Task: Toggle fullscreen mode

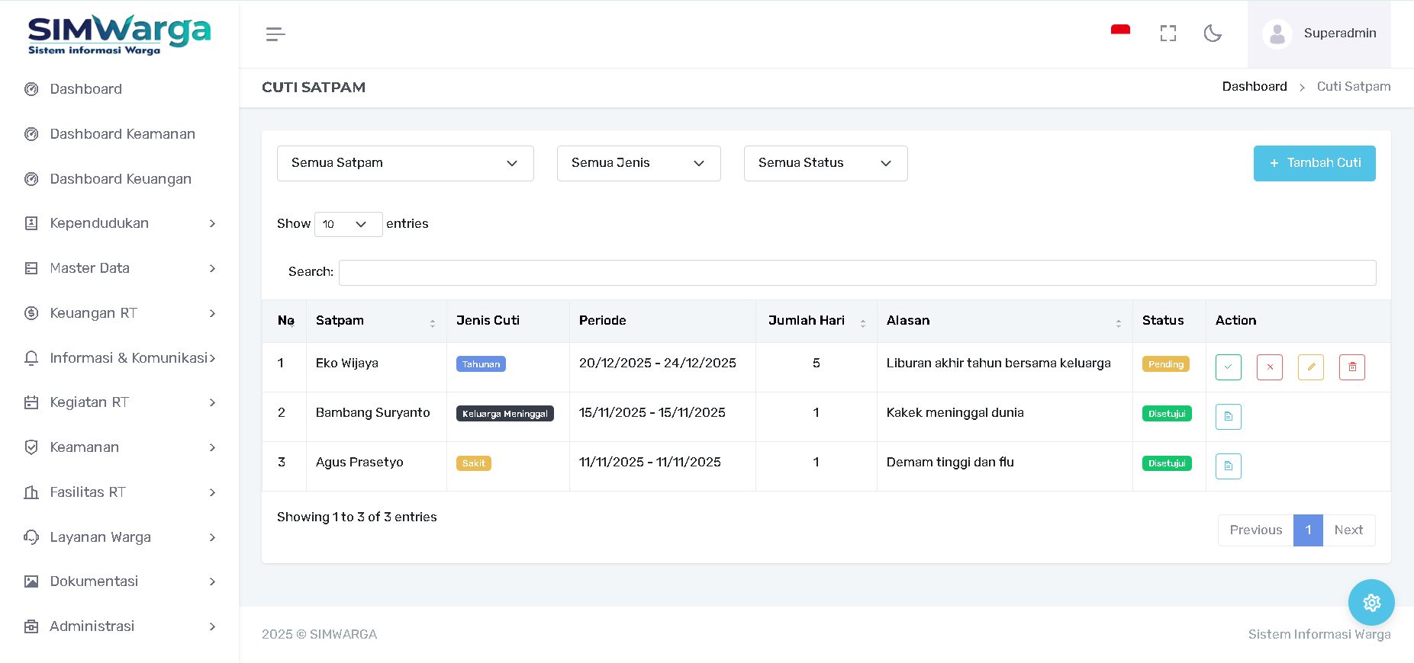Action: coord(1168,34)
